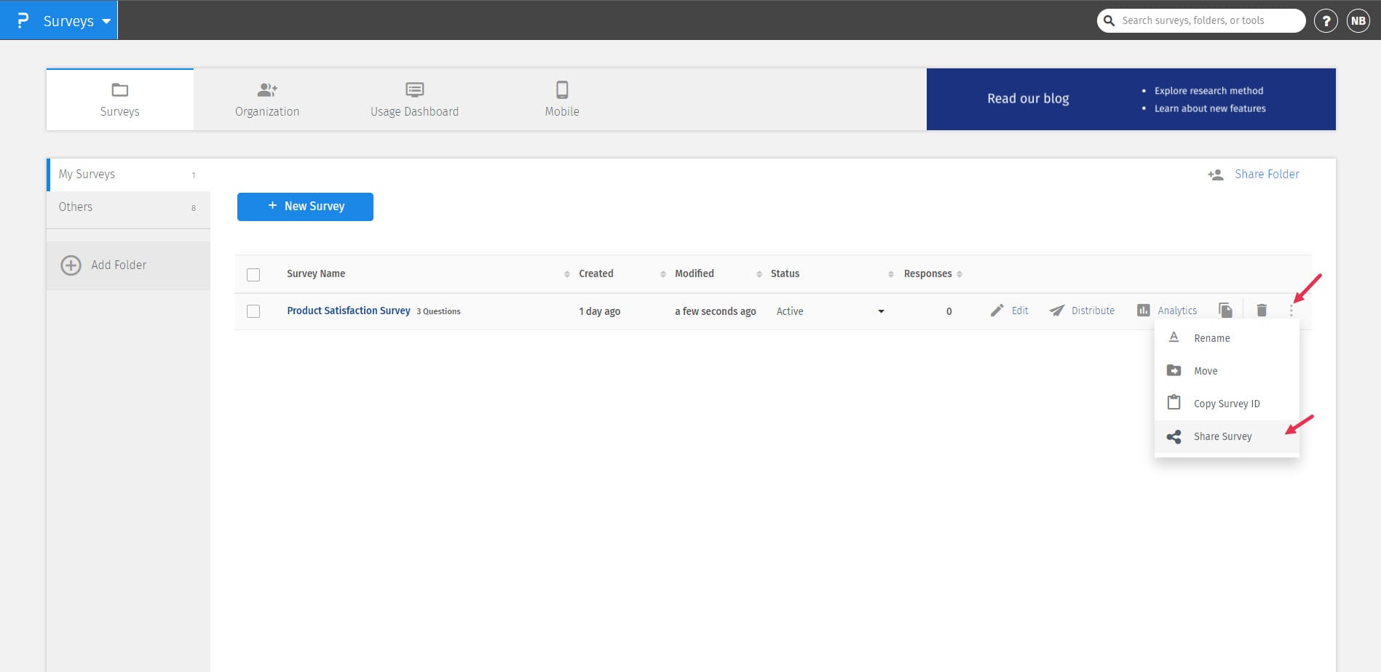
Task: Click the responses count '0' cell
Action: (949, 311)
